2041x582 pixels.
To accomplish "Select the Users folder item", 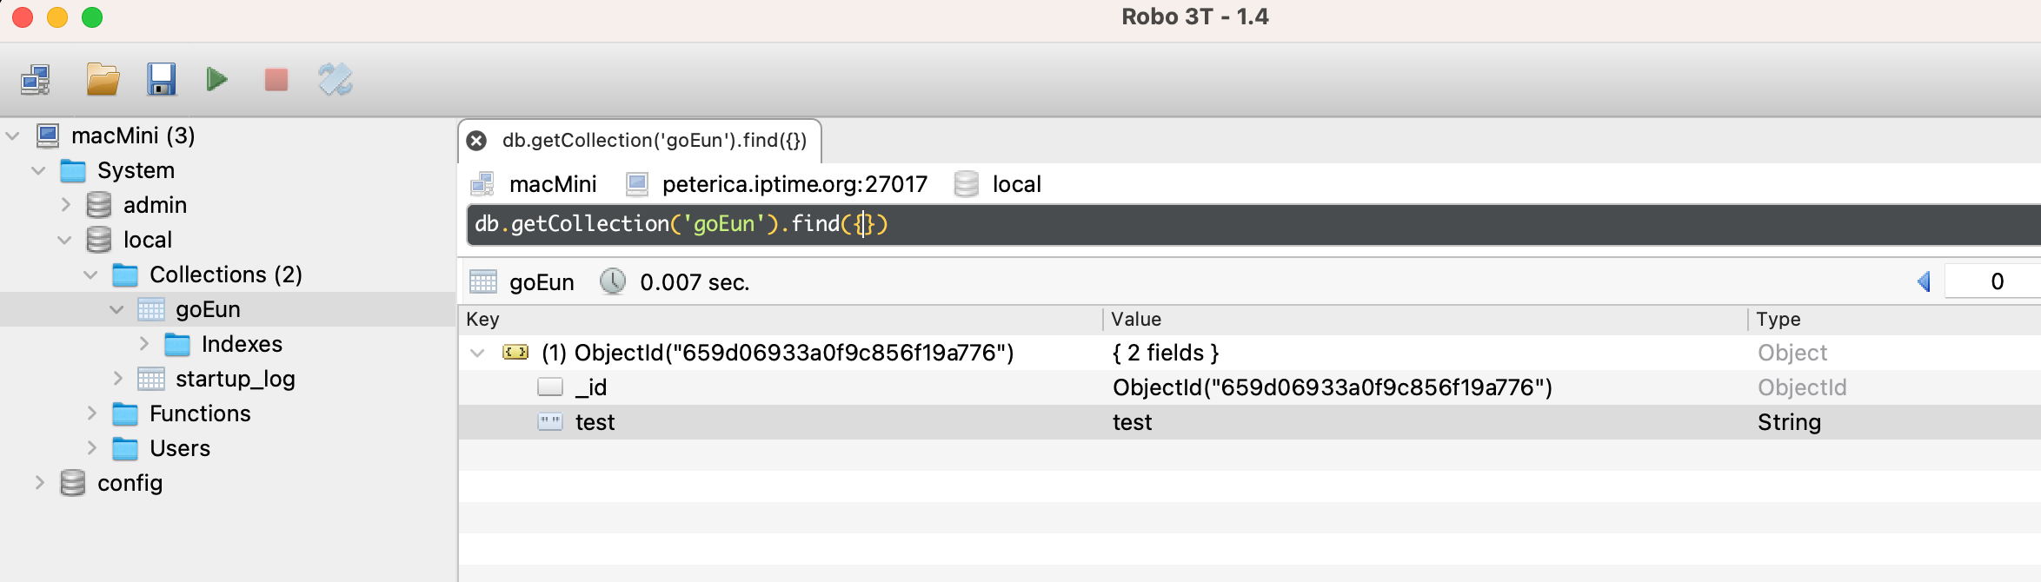I will click(x=180, y=448).
